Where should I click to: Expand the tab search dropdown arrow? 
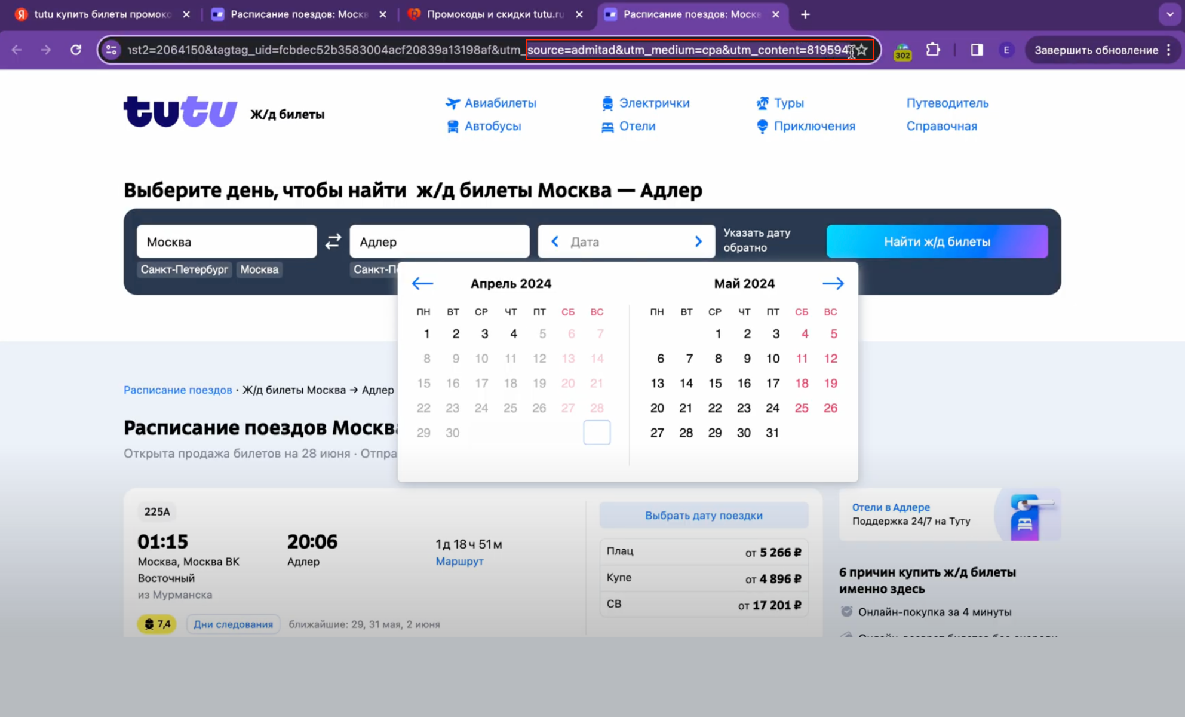point(1169,14)
